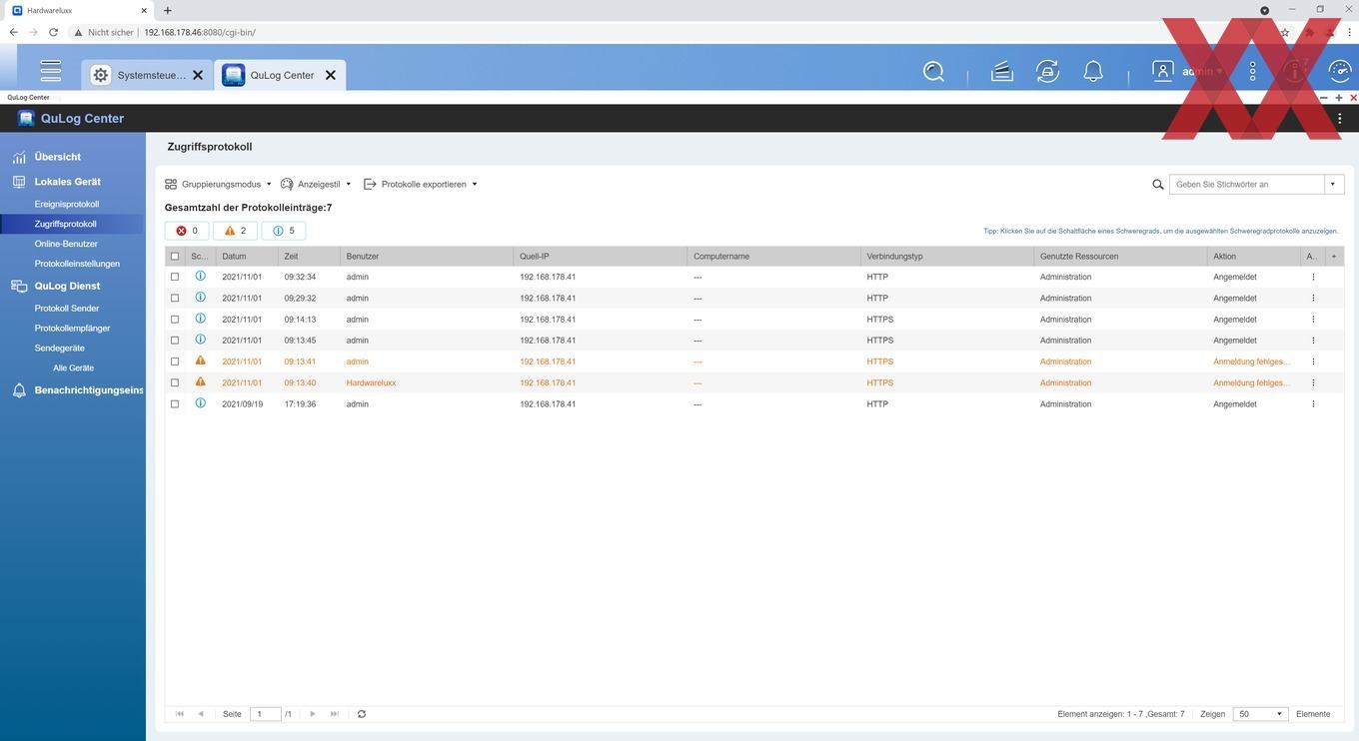
Task: Open the admin user menu
Action: tap(1188, 72)
